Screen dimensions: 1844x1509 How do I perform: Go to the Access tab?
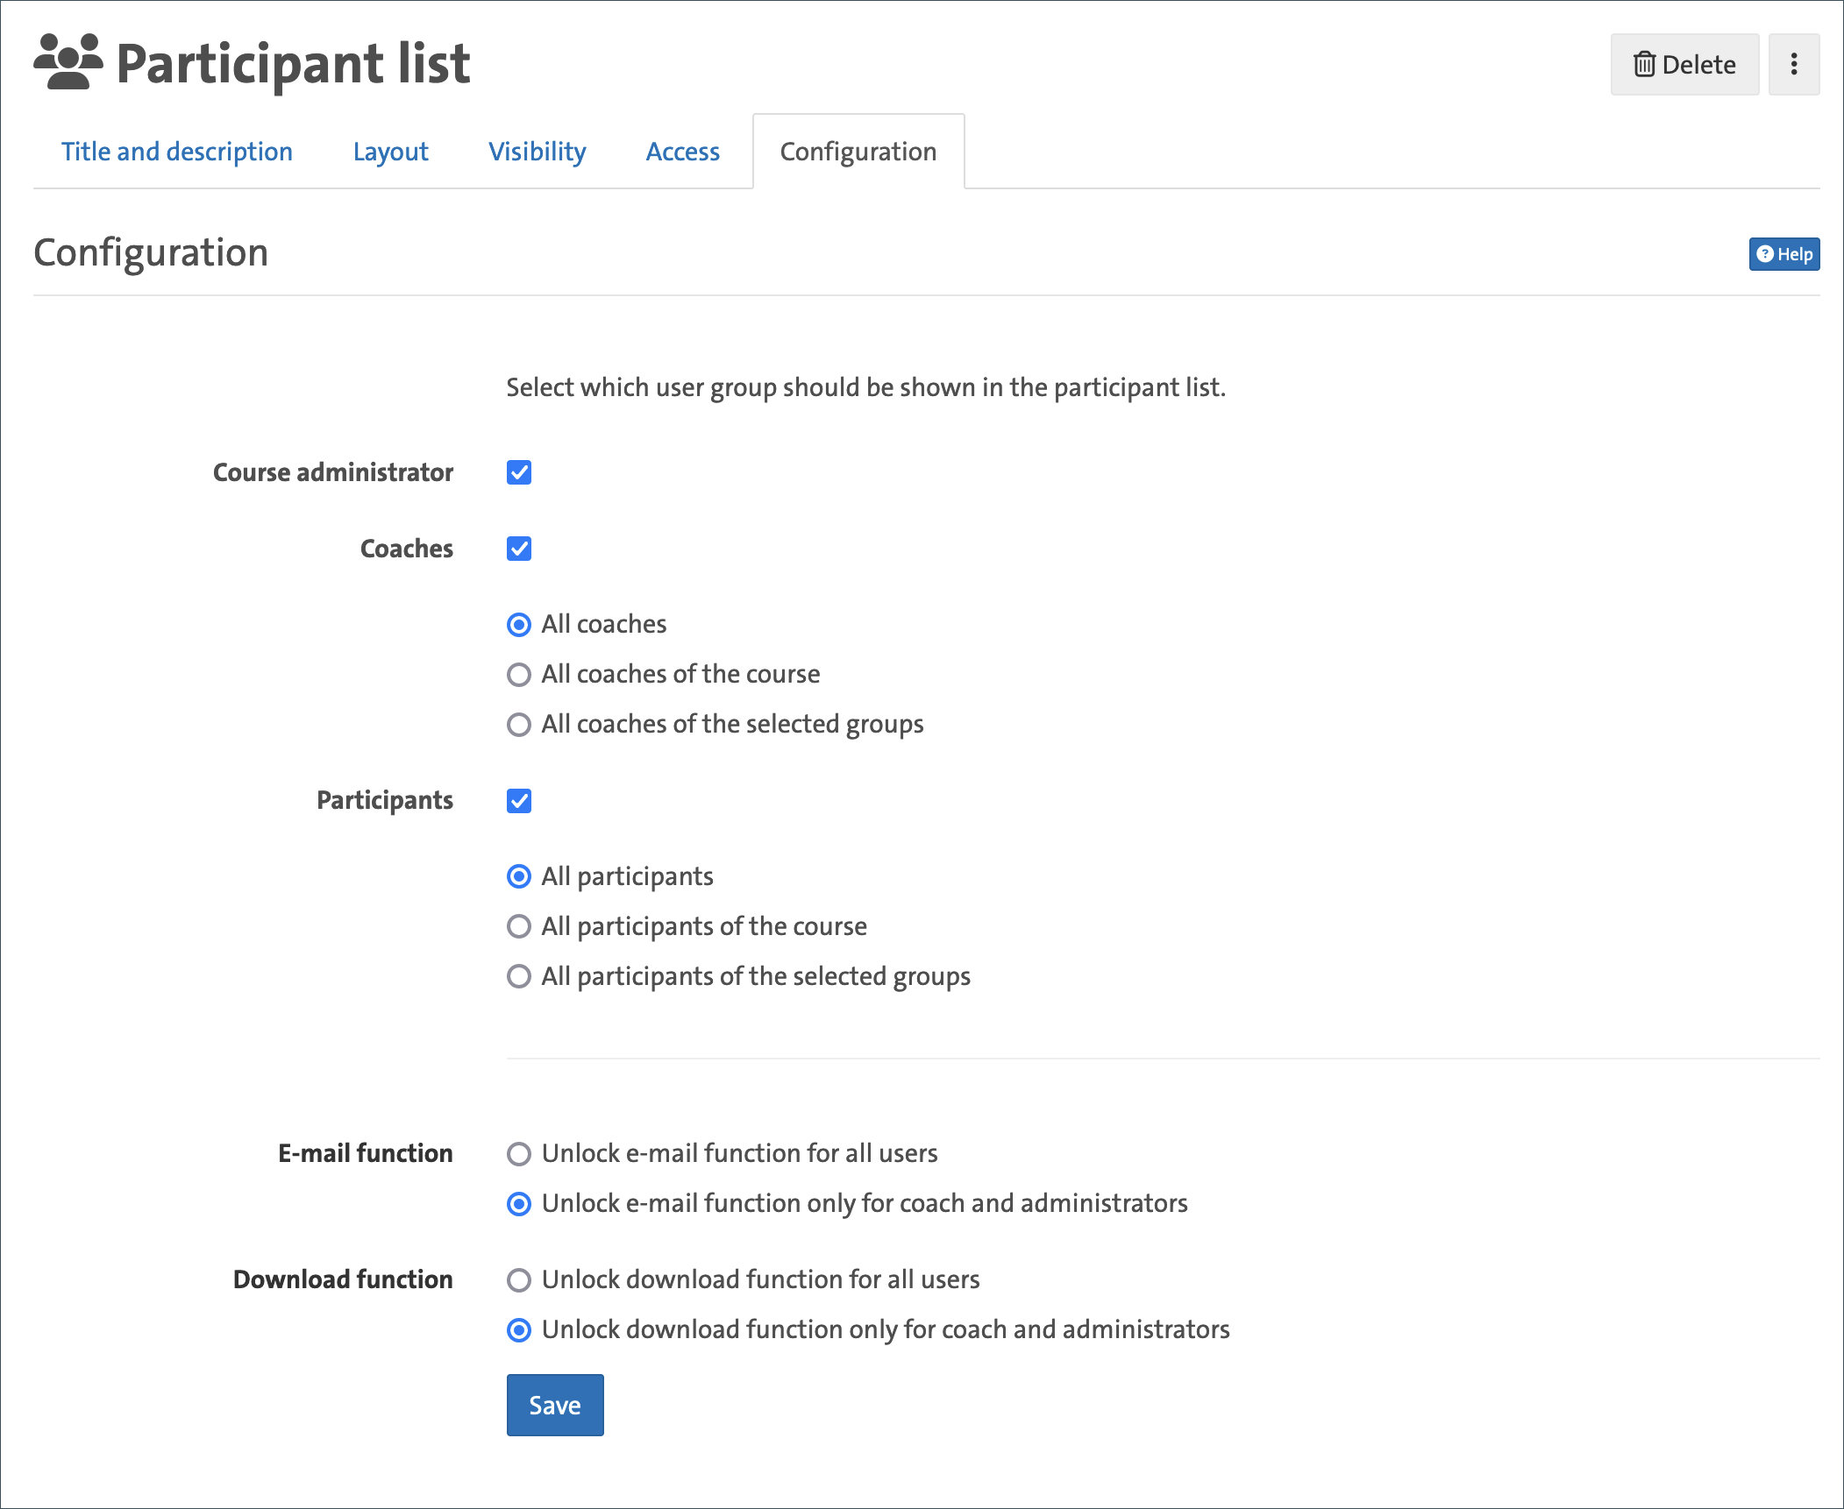(x=682, y=151)
